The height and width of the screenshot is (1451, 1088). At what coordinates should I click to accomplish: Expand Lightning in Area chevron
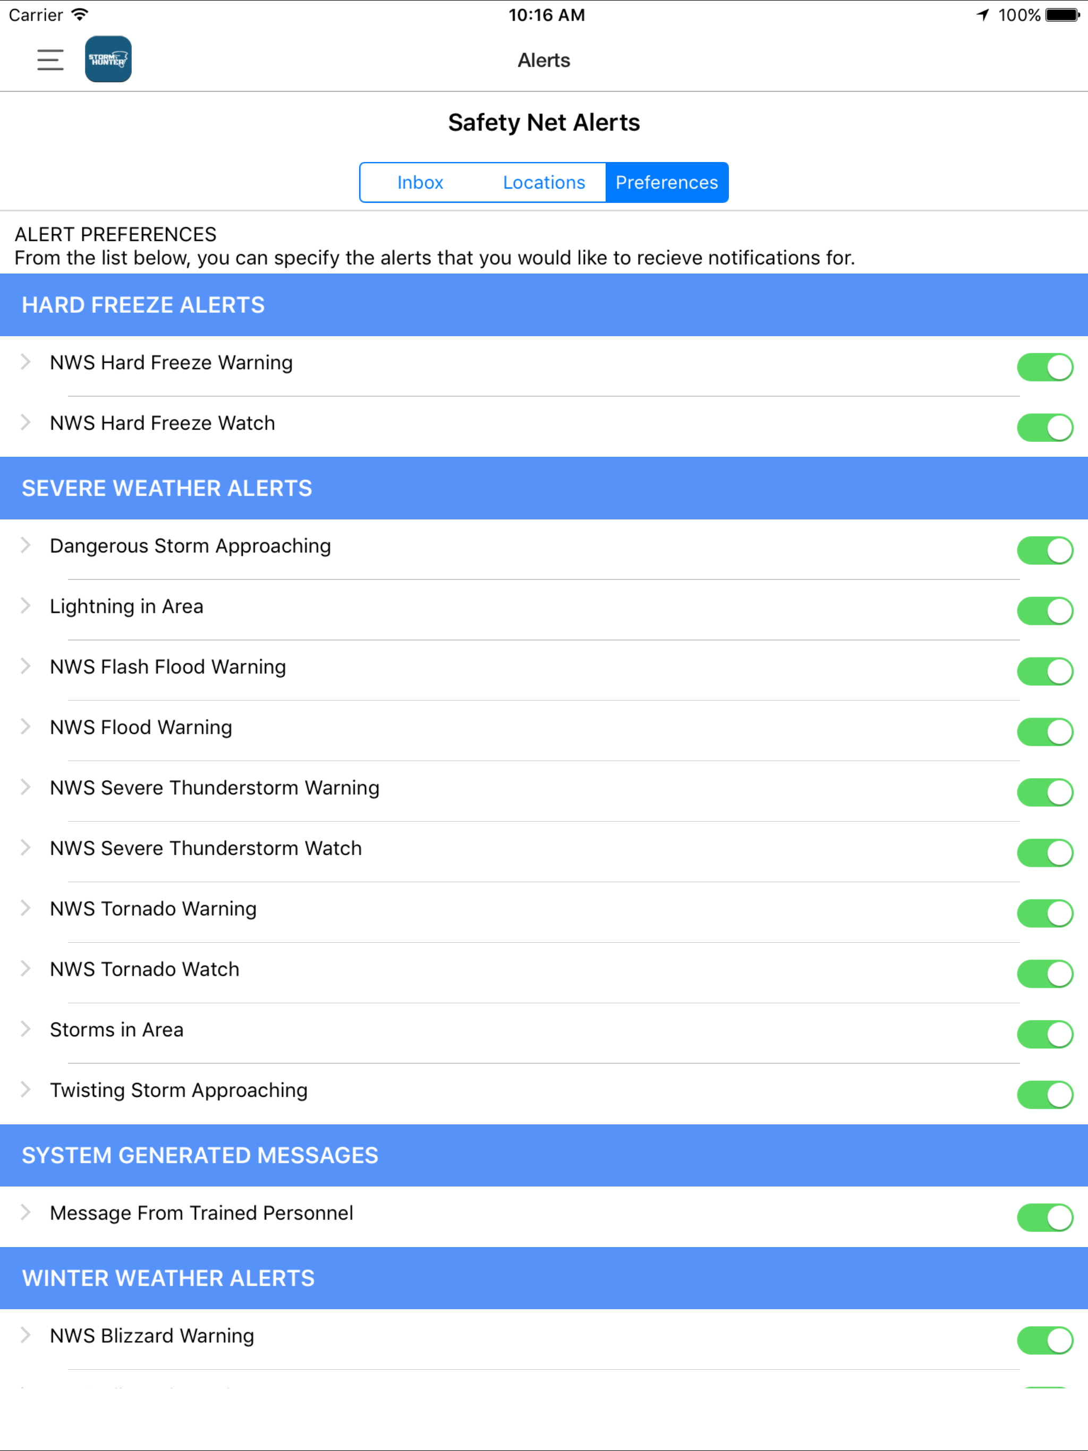point(25,605)
